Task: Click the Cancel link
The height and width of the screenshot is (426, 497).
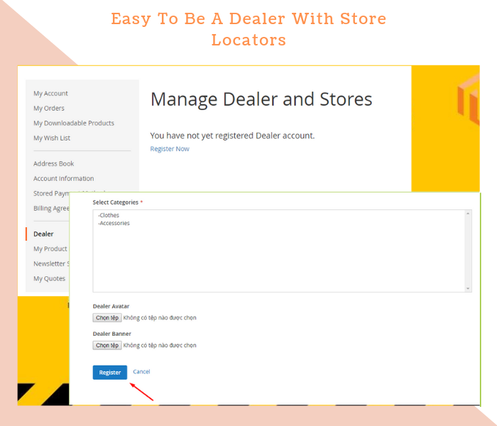Action: 141,372
